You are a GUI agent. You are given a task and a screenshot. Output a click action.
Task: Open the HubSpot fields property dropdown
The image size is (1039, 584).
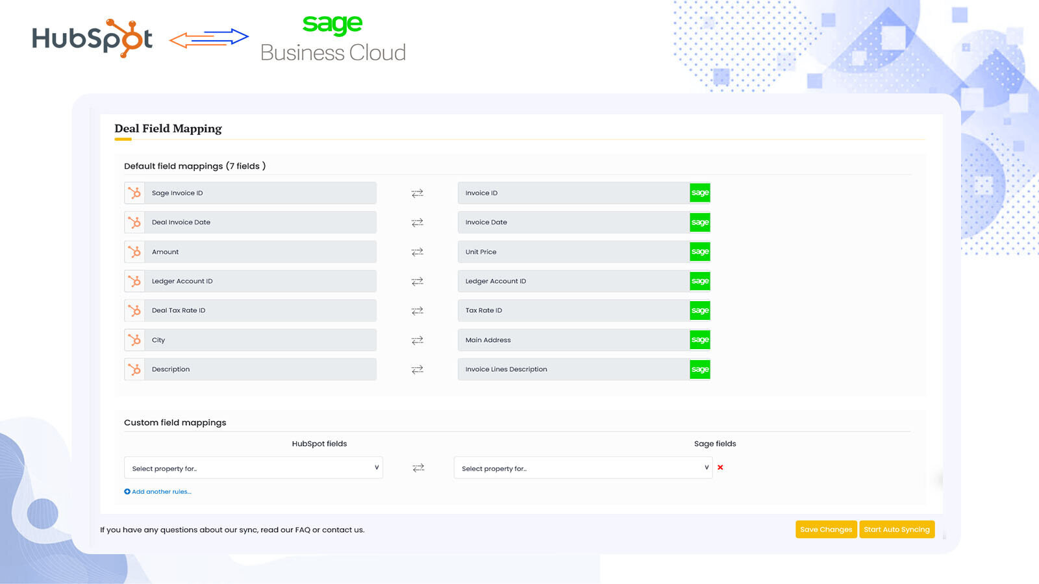[253, 468]
